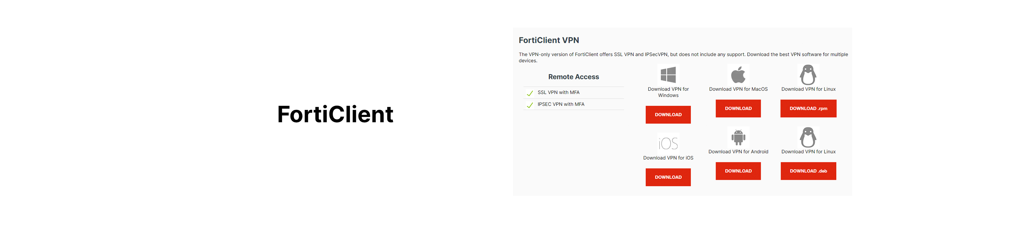Viewport: 1016px width, 227px height.
Task: Click the FortiClient VPN heading
Action: [x=549, y=40]
